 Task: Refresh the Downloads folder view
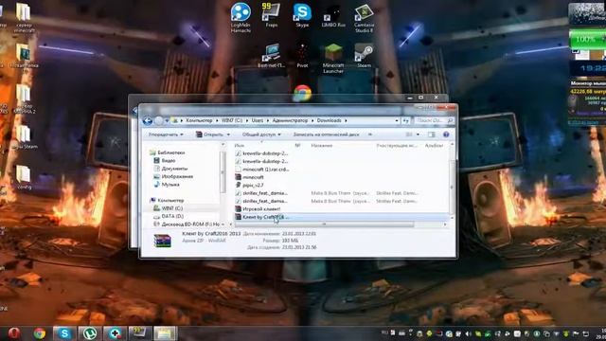pos(405,121)
